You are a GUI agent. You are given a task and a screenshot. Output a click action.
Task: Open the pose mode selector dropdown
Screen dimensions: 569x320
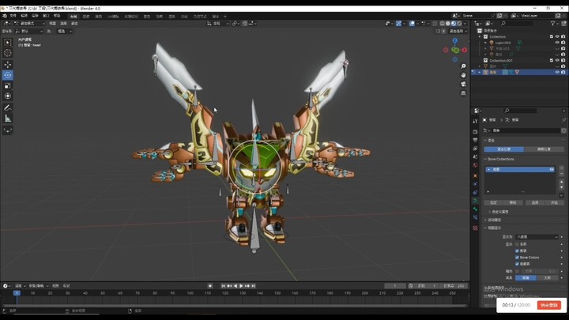tap(29, 23)
